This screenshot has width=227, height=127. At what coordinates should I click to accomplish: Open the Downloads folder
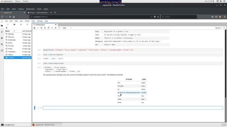(x=18, y=40)
